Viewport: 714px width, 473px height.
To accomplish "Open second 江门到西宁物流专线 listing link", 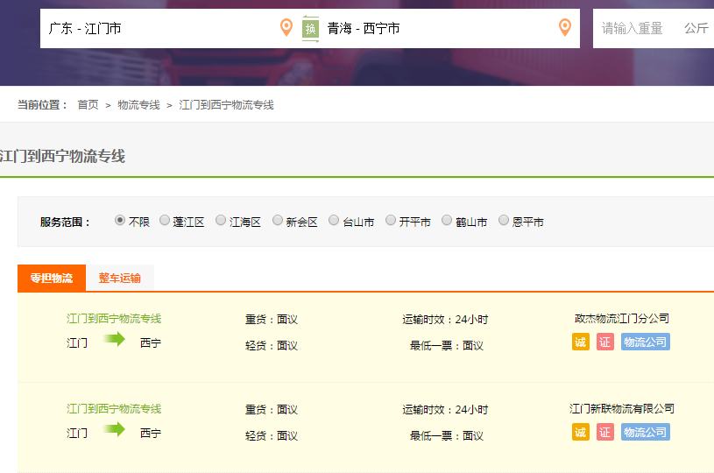I will (x=114, y=409).
